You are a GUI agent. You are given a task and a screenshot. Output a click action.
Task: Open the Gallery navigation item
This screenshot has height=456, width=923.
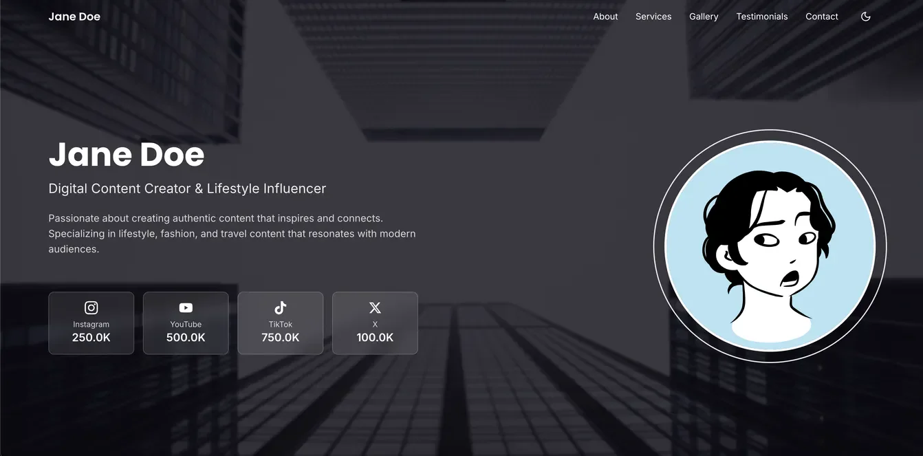[x=704, y=17]
